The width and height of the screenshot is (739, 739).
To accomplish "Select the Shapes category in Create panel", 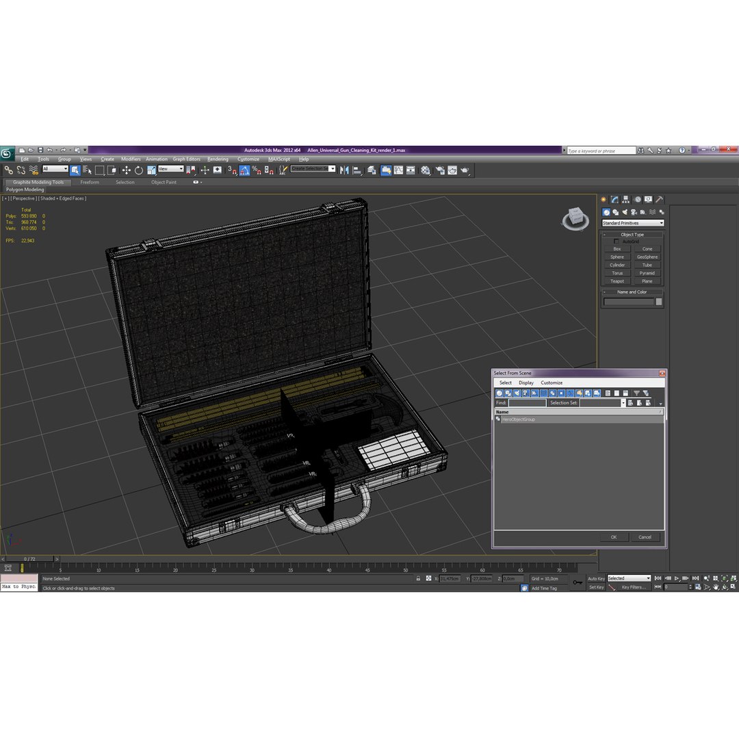I will pyautogui.click(x=616, y=212).
